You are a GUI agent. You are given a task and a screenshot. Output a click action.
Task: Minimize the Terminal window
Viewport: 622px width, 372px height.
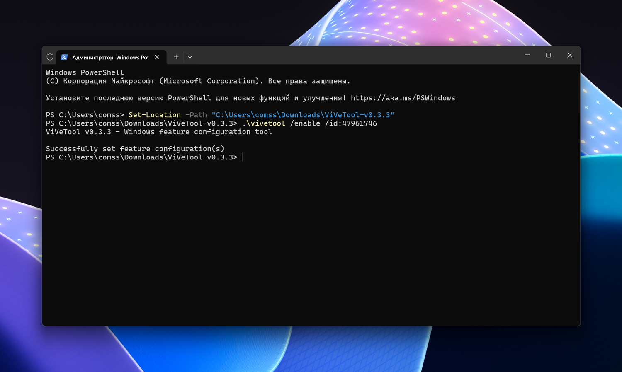[x=527, y=55]
